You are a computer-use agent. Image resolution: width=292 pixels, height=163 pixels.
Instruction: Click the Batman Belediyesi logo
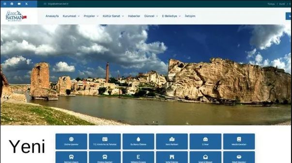[x=16, y=16]
